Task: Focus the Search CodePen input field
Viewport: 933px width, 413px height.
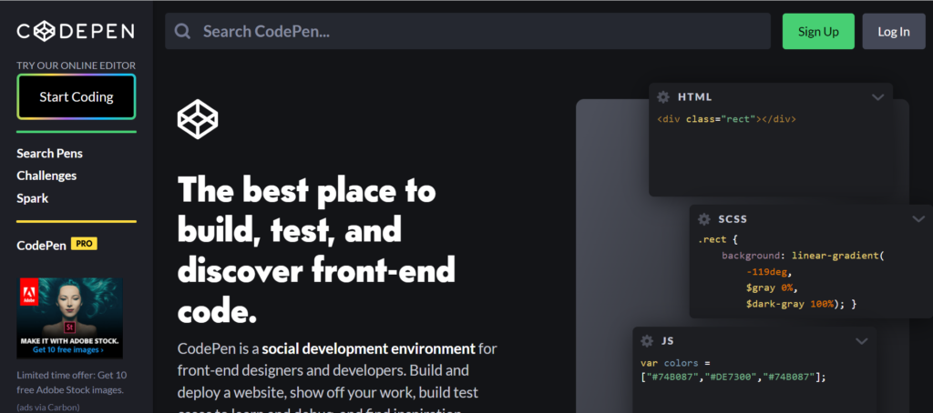Action: coord(467,32)
